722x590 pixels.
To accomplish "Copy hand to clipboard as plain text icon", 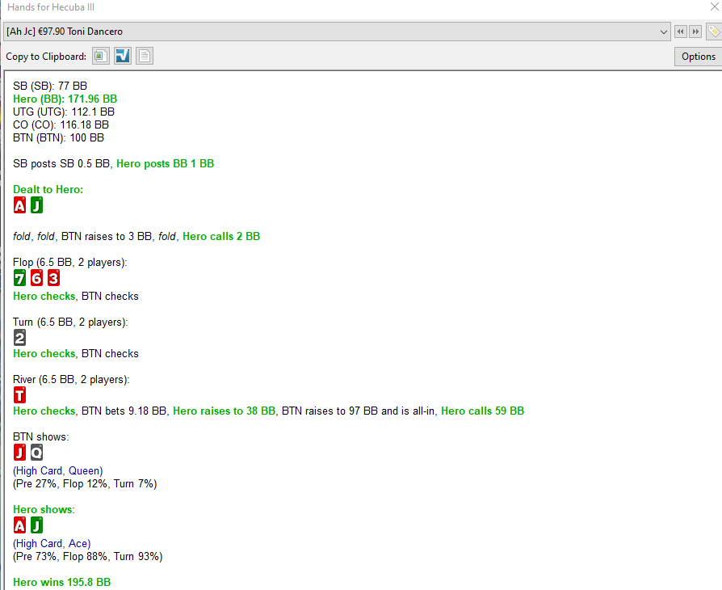I will 144,57.
